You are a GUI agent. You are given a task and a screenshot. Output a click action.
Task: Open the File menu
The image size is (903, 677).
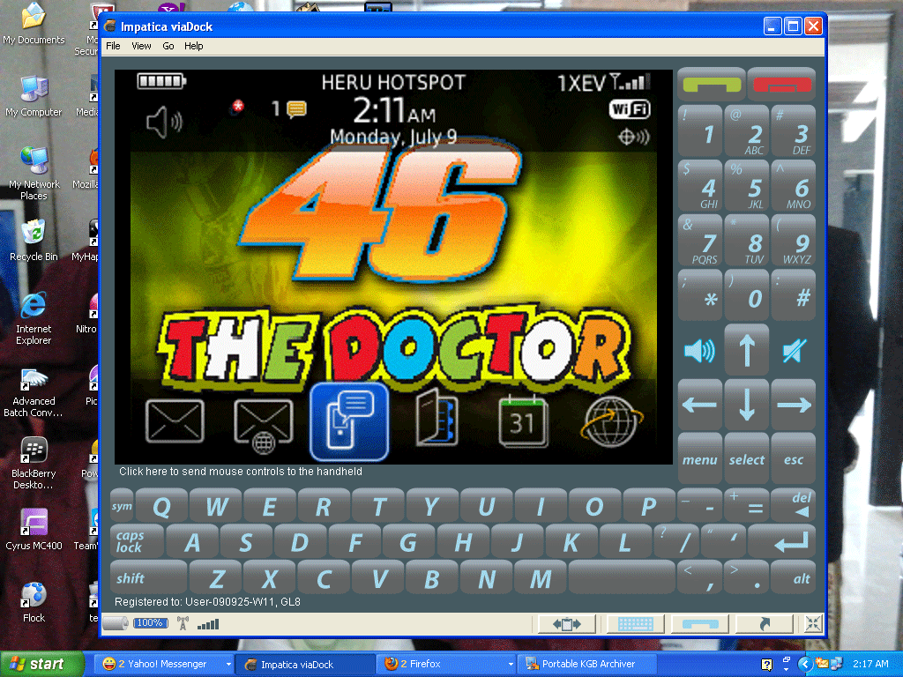113,46
